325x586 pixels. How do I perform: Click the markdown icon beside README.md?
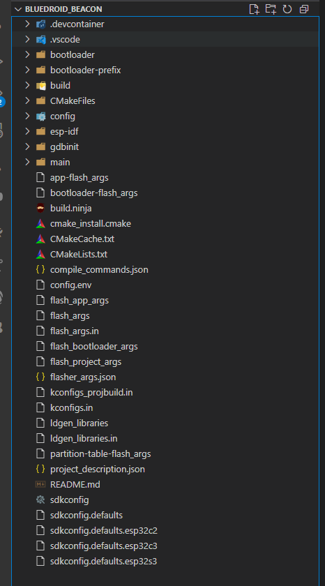40,484
